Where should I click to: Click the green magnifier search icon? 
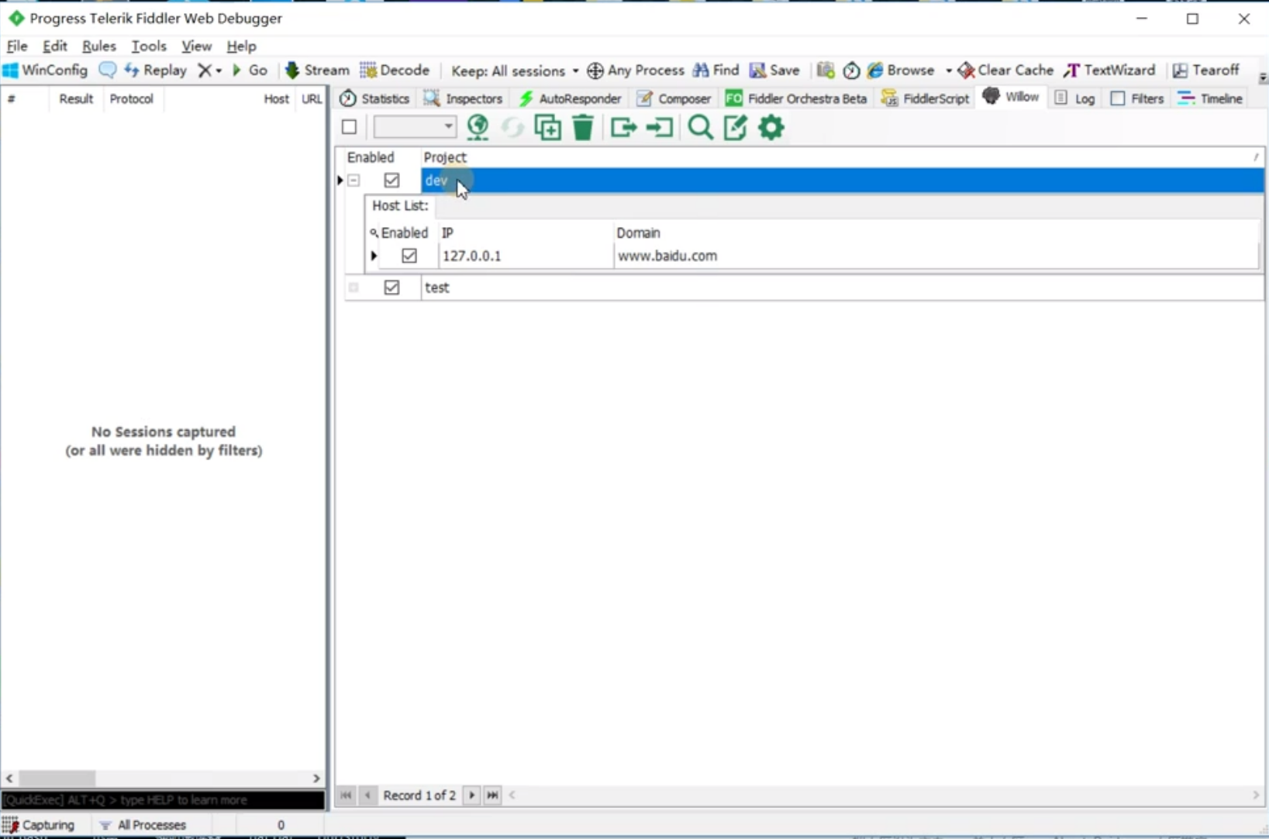(701, 127)
